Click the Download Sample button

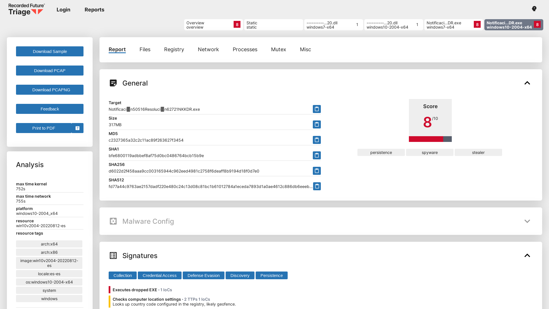[49, 51]
